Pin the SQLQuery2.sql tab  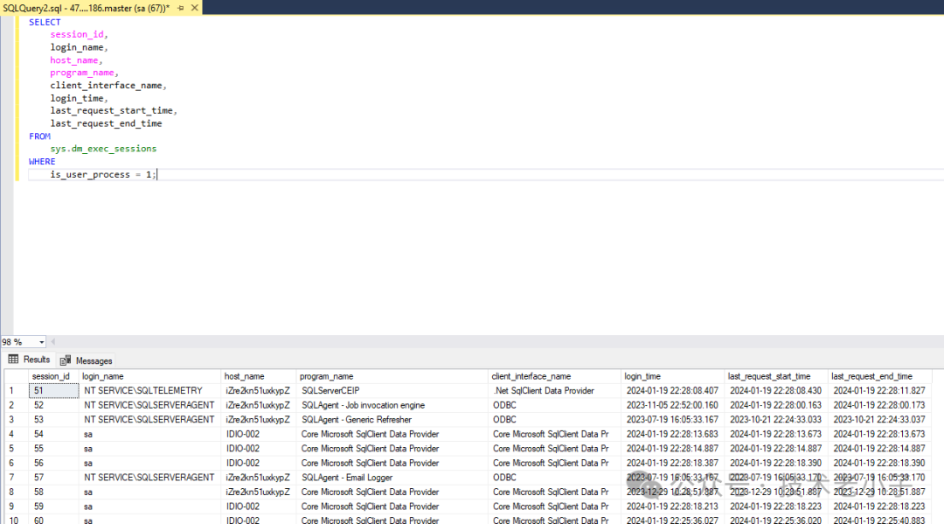pyautogui.click(x=181, y=8)
